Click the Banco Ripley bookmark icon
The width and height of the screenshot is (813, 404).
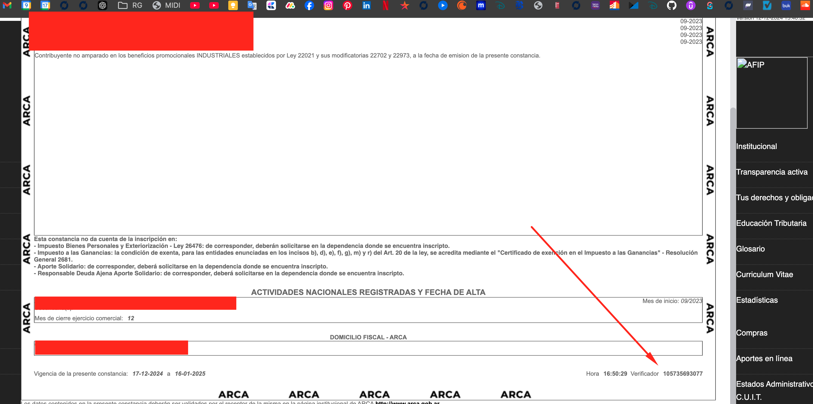pyautogui.click(x=595, y=5)
